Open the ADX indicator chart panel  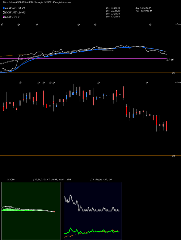click(93, 211)
